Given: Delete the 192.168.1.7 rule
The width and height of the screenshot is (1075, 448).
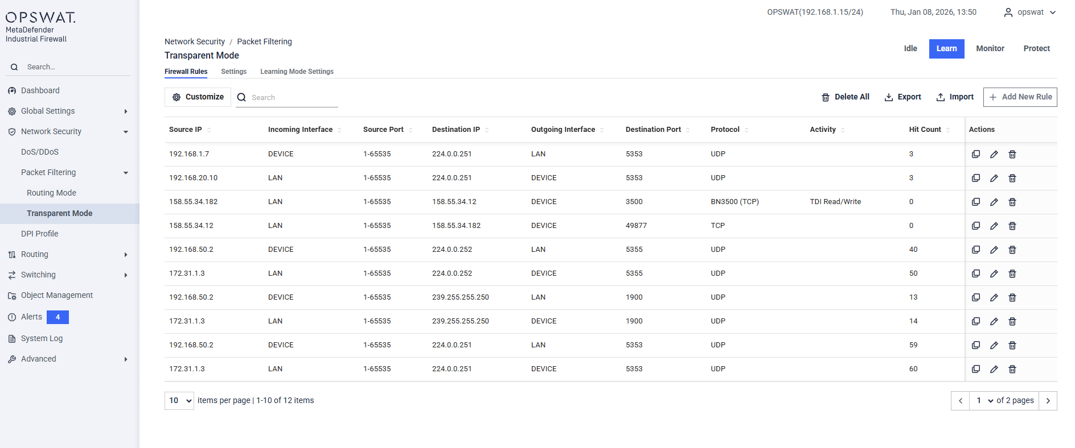Looking at the screenshot, I should tap(1012, 154).
